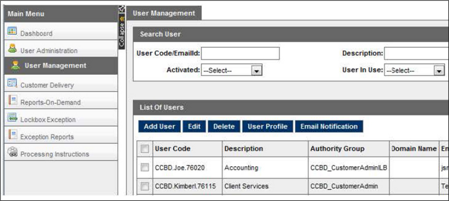Check the select-all header checkbox
Viewport: 449px width, 201px height.
[x=145, y=149]
